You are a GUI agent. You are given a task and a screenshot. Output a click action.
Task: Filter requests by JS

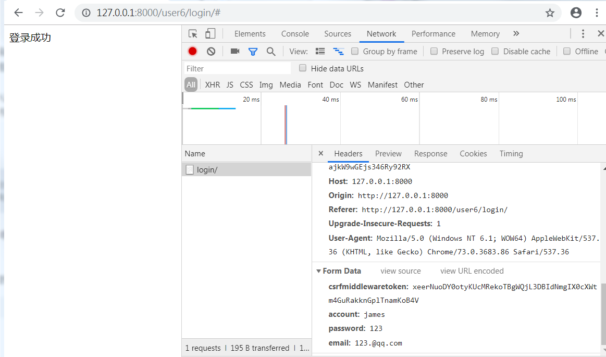[230, 84]
